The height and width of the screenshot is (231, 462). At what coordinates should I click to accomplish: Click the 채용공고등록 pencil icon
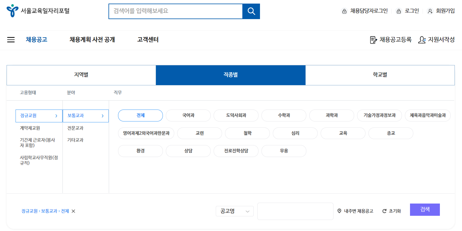point(373,40)
